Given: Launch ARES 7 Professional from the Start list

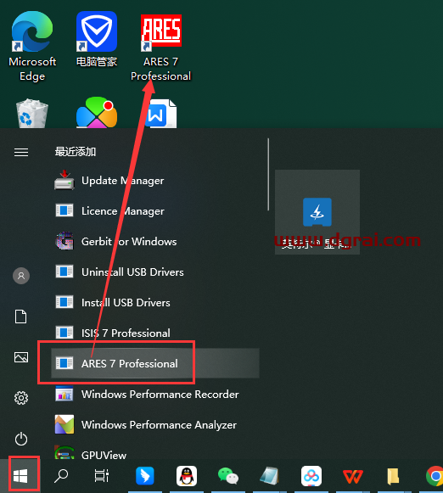Looking at the screenshot, I should (x=155, y=363).
